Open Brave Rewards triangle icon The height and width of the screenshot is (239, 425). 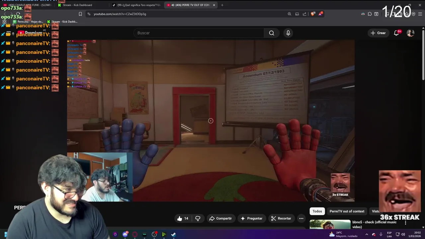pos(320,14)
